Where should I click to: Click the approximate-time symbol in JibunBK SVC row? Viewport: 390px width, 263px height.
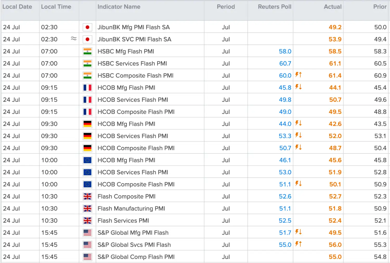[74, 39]
